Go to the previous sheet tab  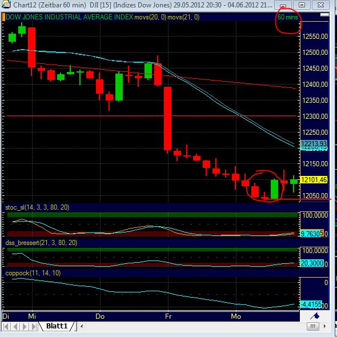[15, 327]
